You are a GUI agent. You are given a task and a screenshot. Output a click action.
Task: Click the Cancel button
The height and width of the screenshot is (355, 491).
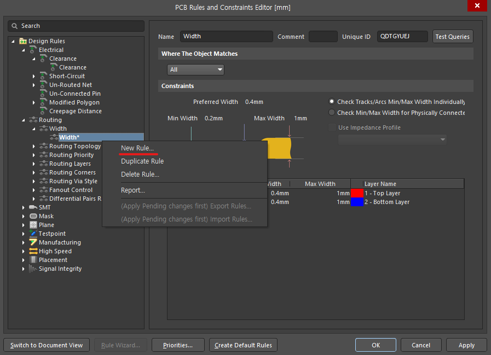pyautogui.click(x=421, y=345)
